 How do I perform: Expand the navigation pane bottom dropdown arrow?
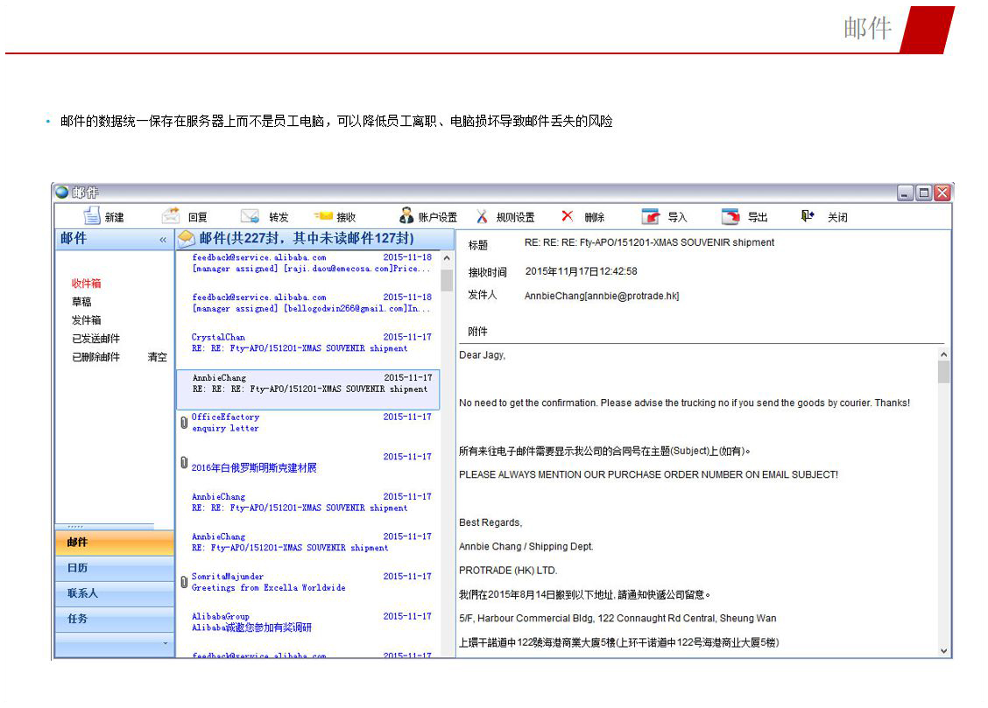click(x=165, y=644)
